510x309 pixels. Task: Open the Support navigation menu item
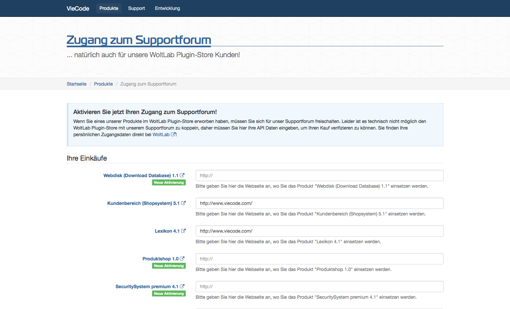click(x=137, y=8)
